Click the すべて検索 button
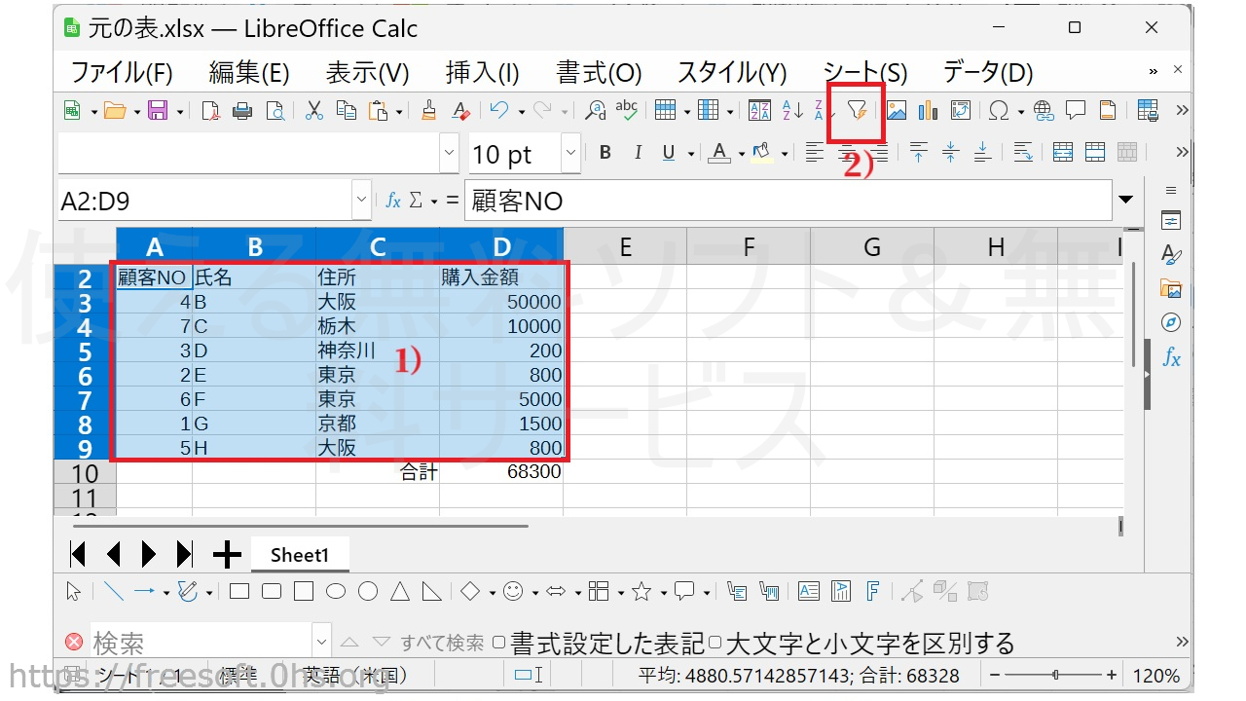This screenshot has width=1246, height=701. pos(442,643)
